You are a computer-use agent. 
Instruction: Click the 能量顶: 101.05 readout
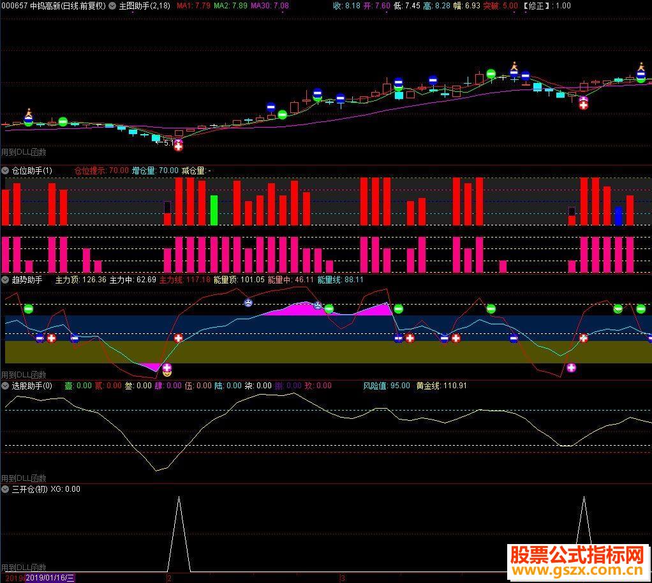coord(239,280)
